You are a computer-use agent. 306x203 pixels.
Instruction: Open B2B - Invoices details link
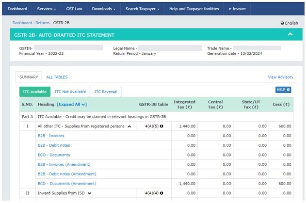50,136
